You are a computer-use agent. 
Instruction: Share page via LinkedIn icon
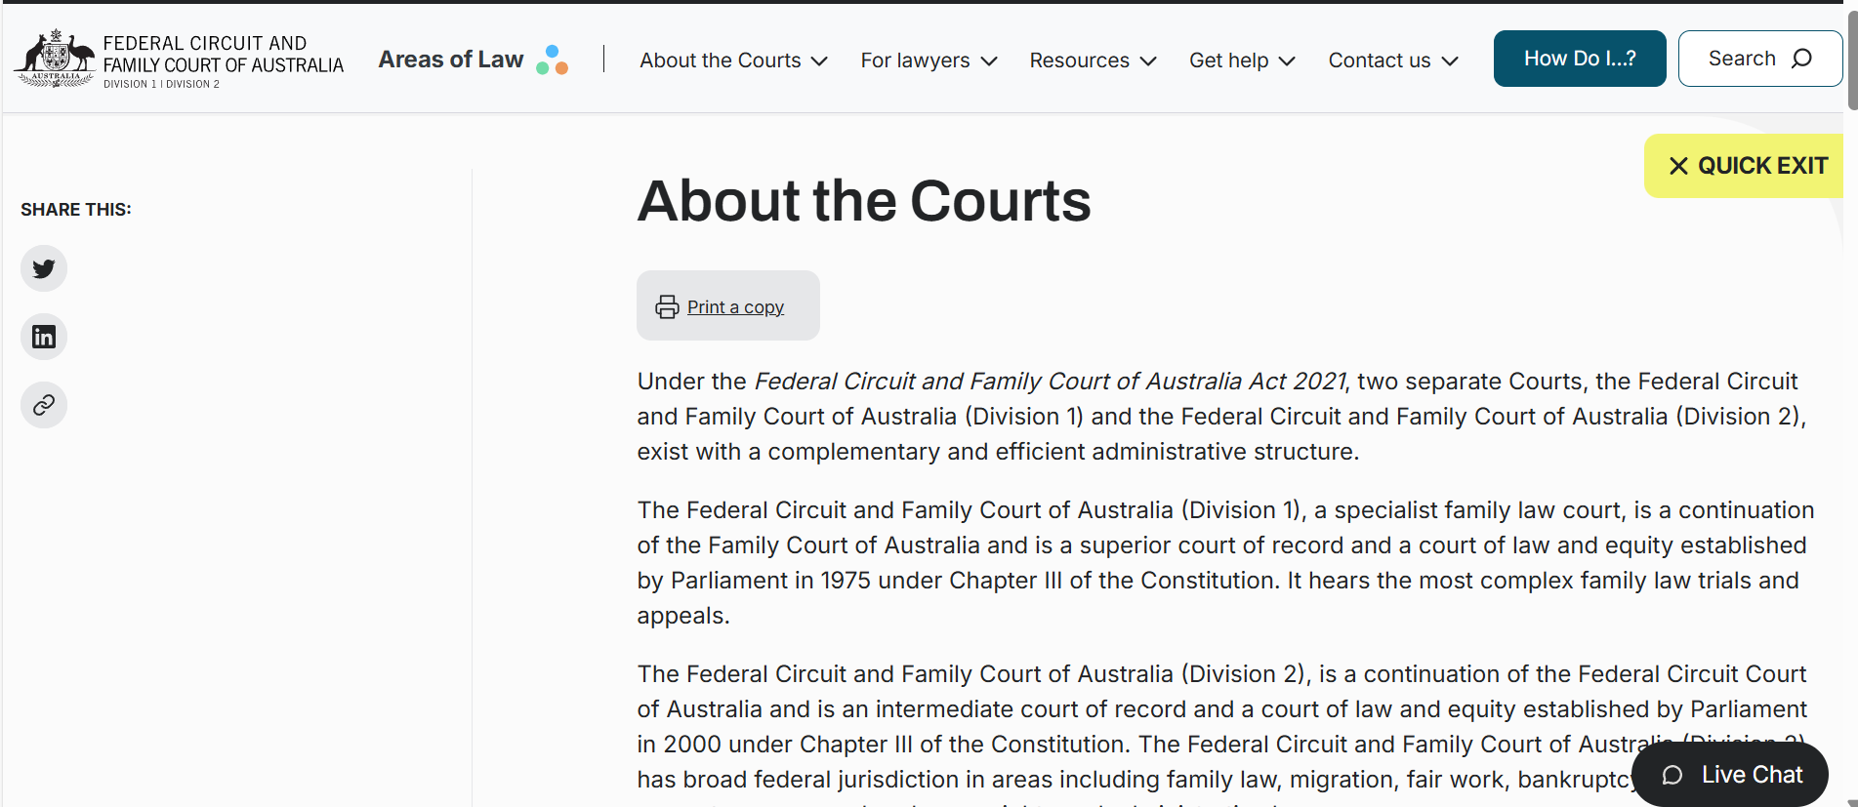(44, 337)
